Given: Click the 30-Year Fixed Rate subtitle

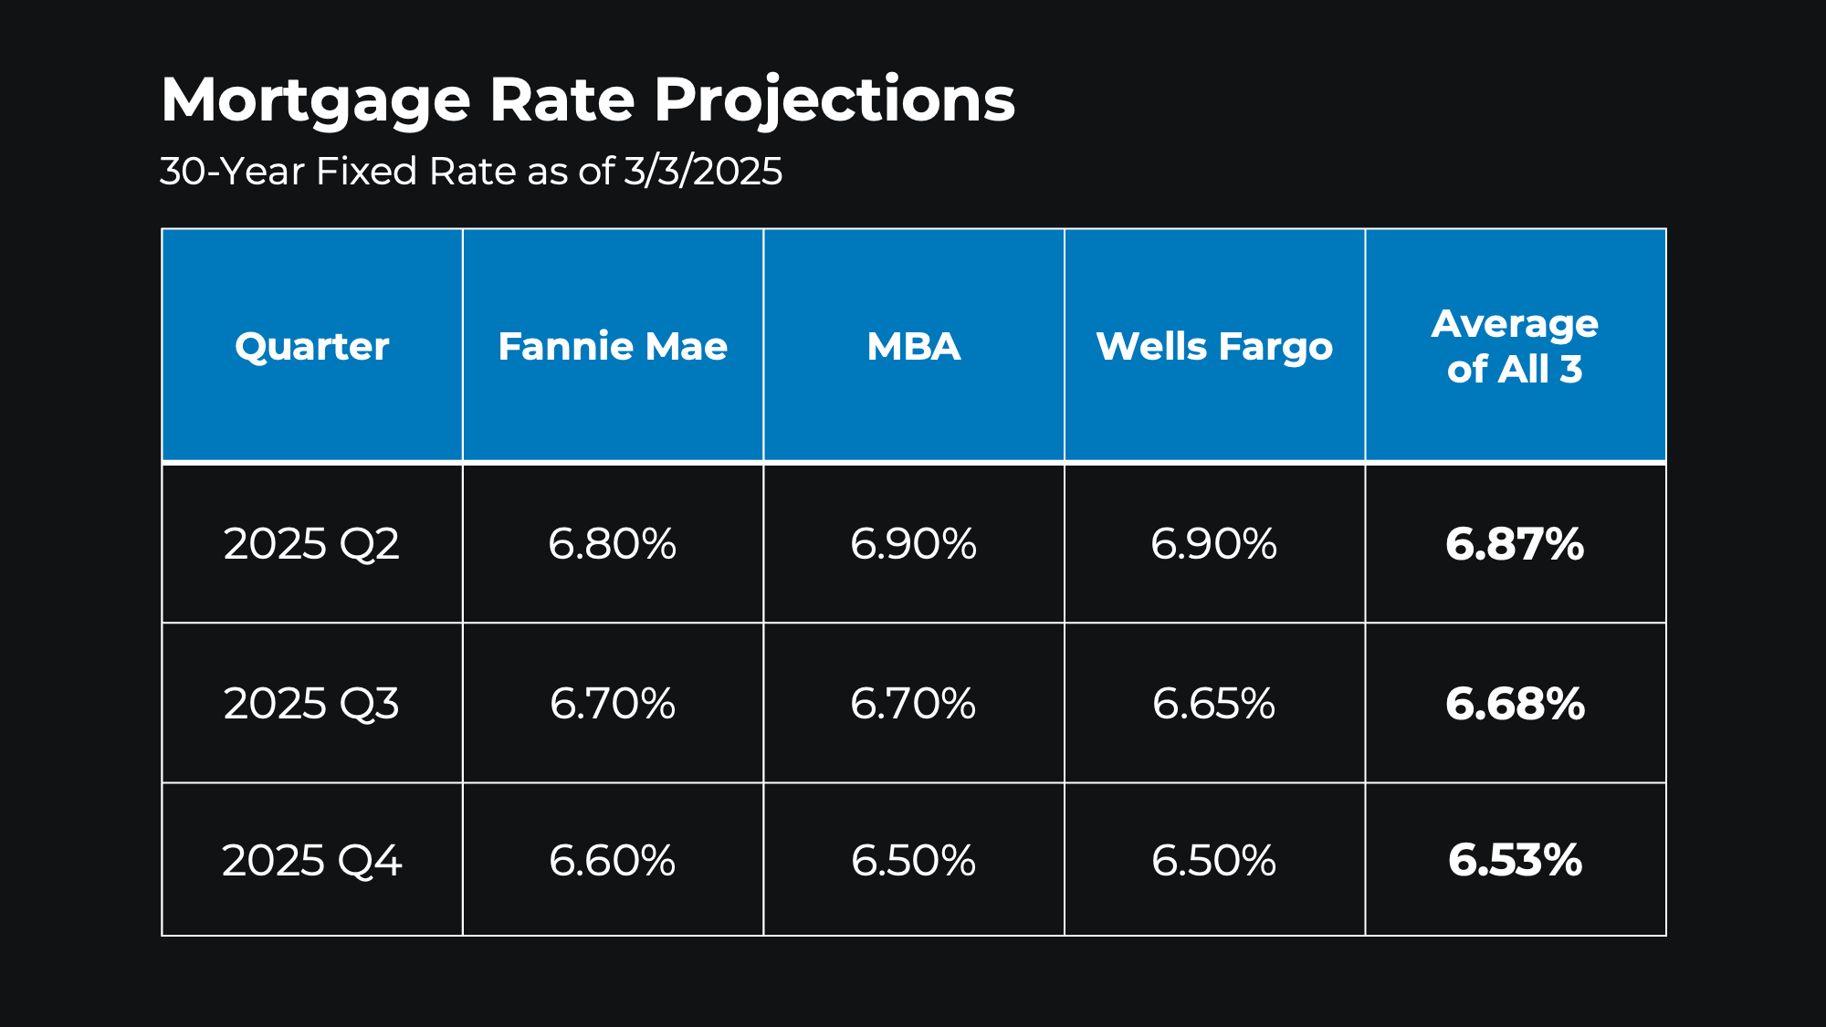Looking at the screenshot, I should (x=471, y=172).
